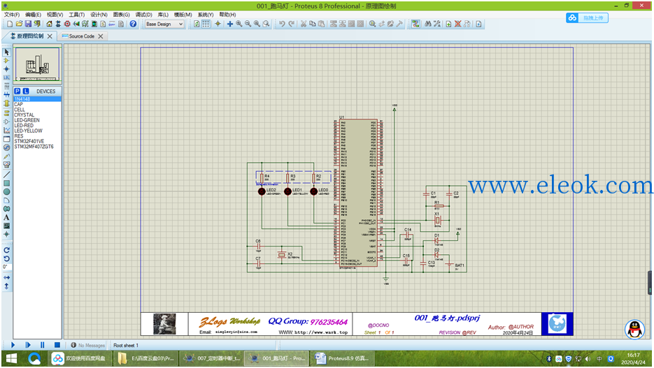
Task: Open the 编辑(E) menu
Action: 34,15
